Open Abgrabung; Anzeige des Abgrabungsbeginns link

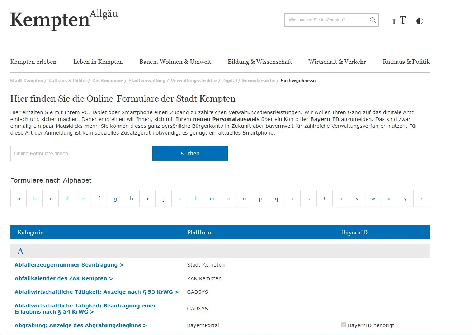pyautogui.click(x=80, y=325)
